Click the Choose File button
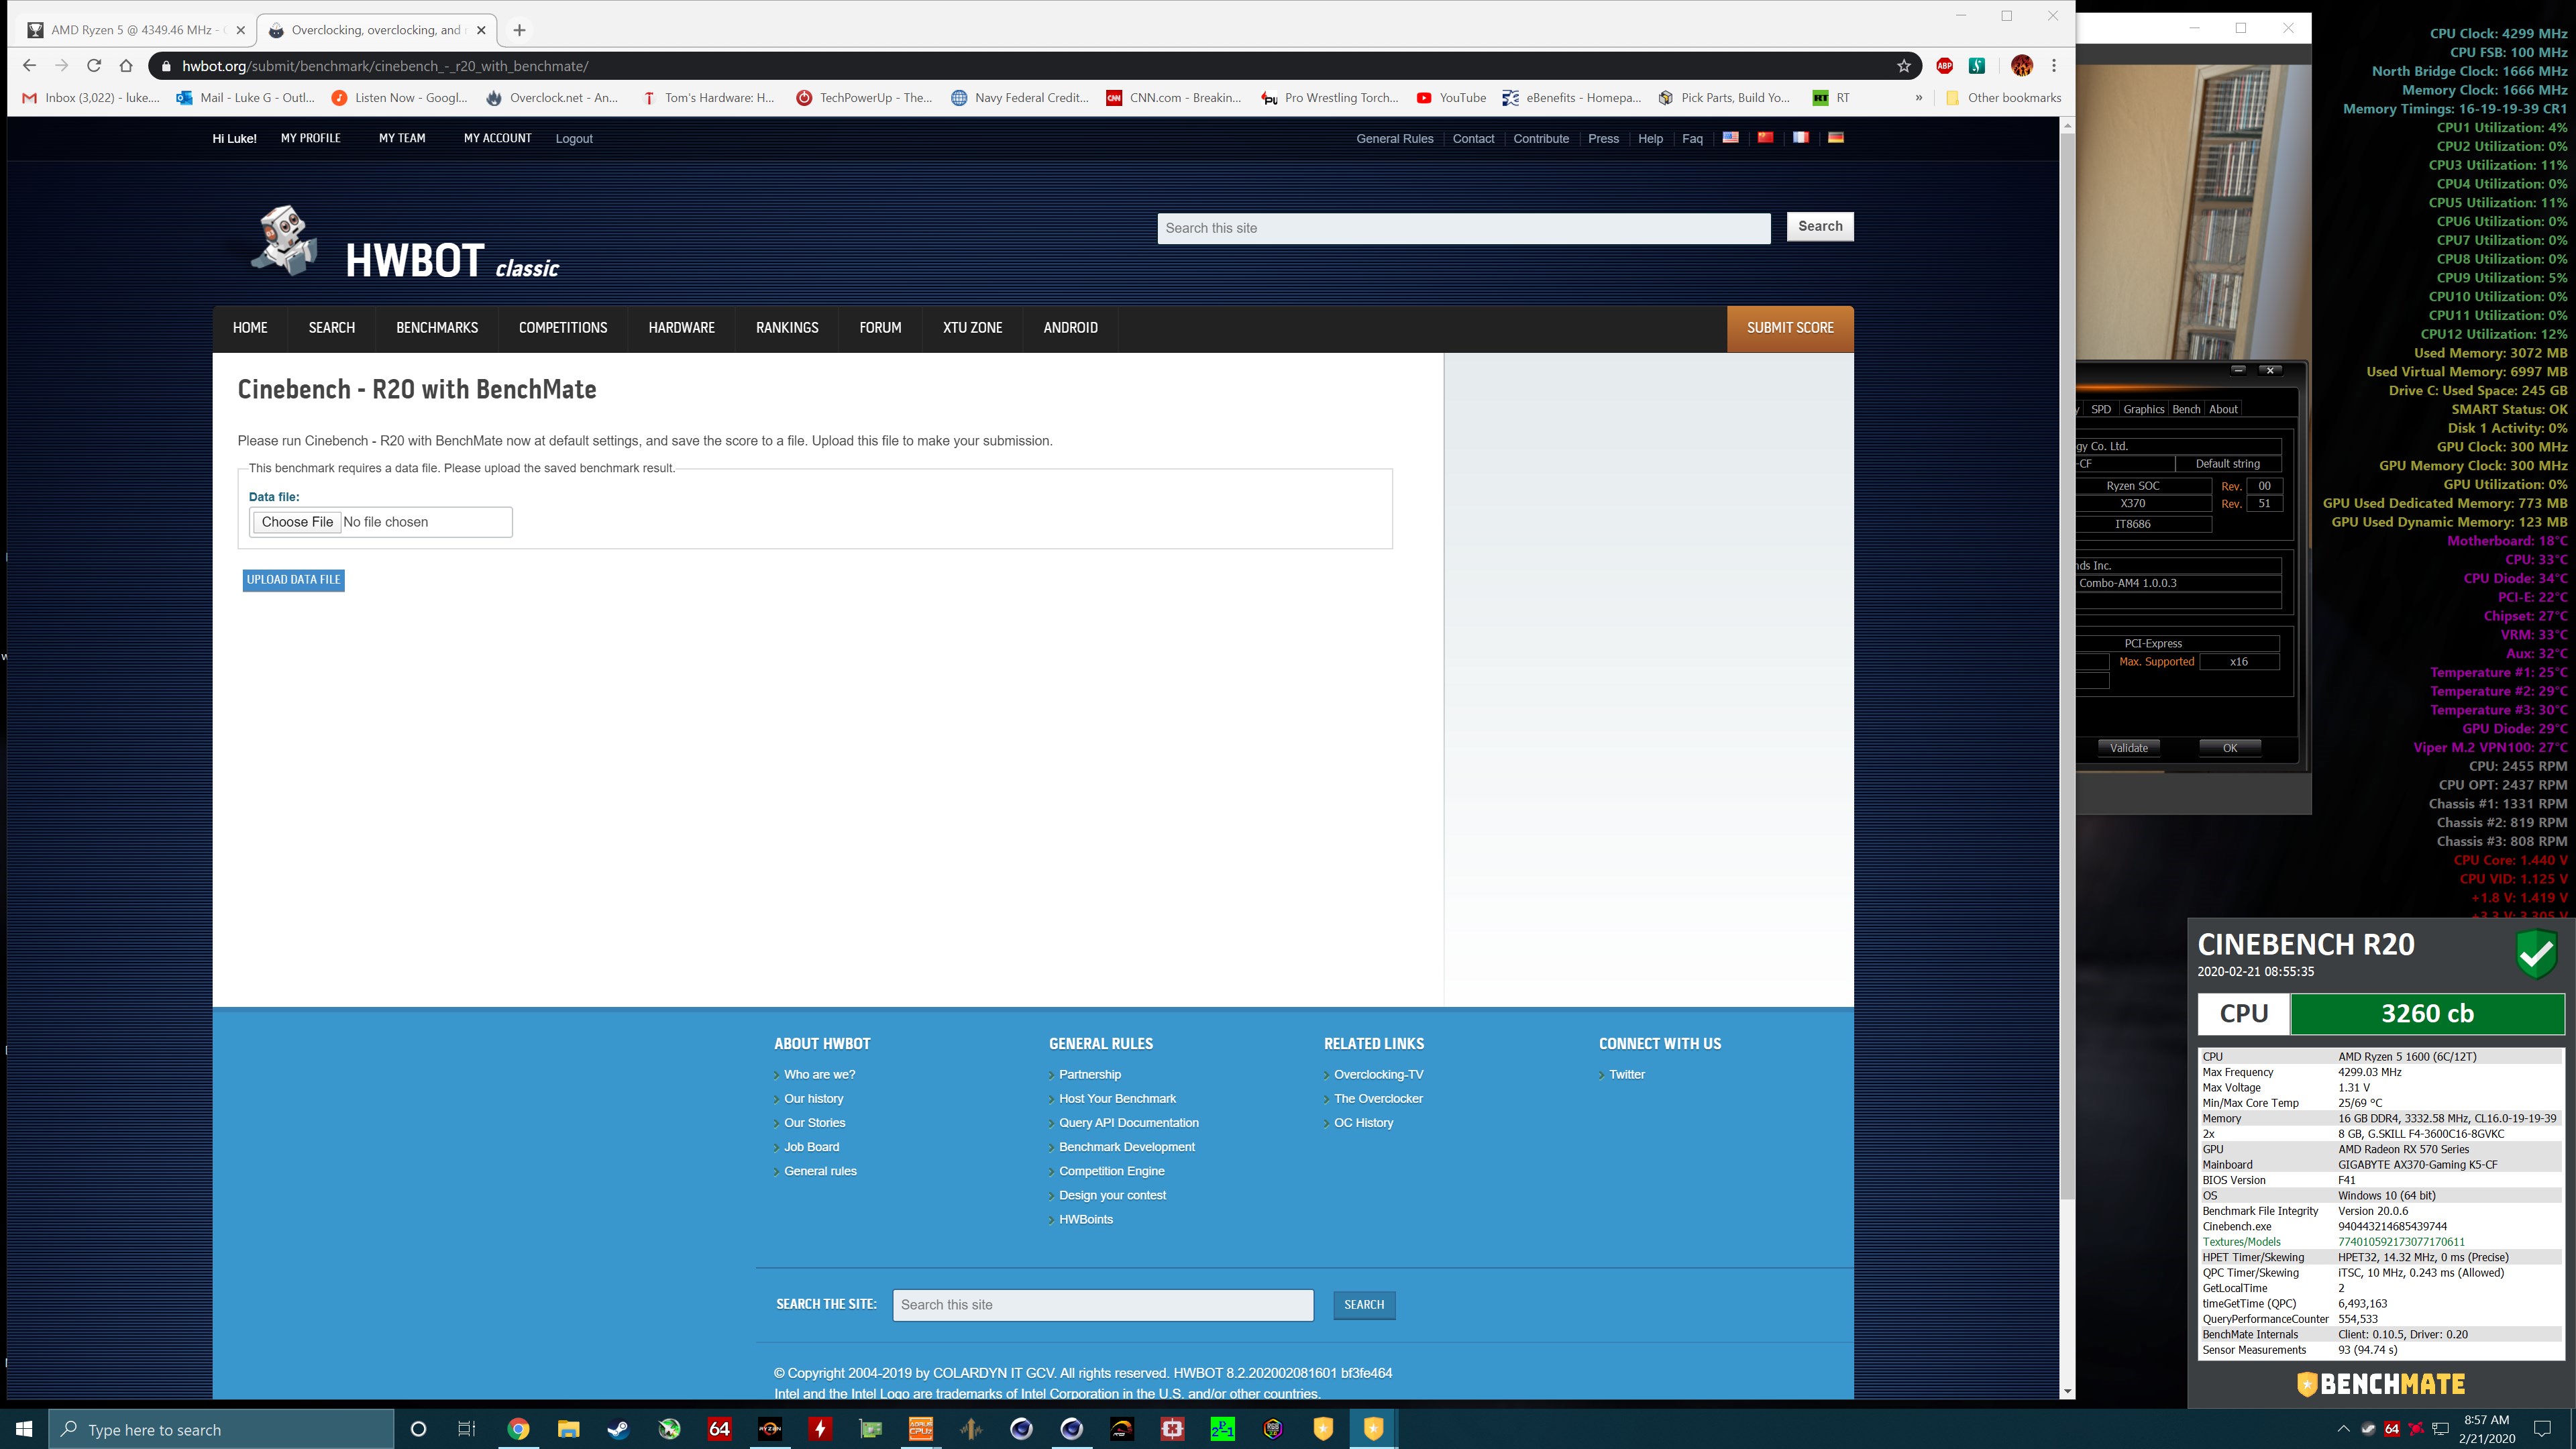Image resolution: width=2576 pixels, height=1449 pixels. [x=297, y=522]
